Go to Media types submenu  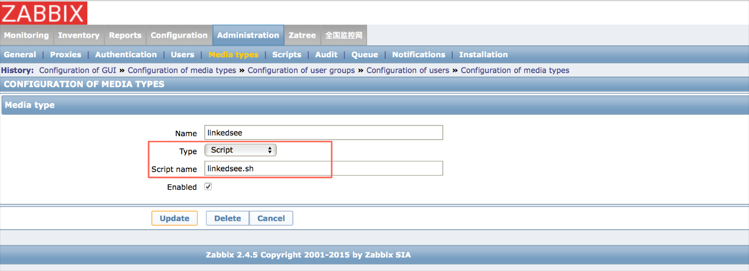click(233, 55)
